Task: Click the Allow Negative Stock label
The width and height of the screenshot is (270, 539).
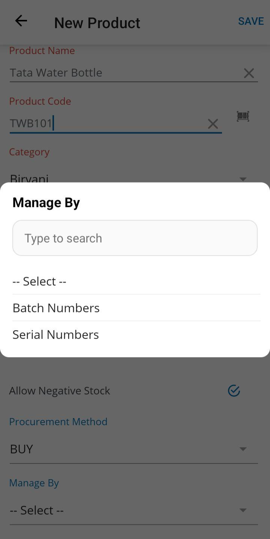Action: tap(60, 391)
